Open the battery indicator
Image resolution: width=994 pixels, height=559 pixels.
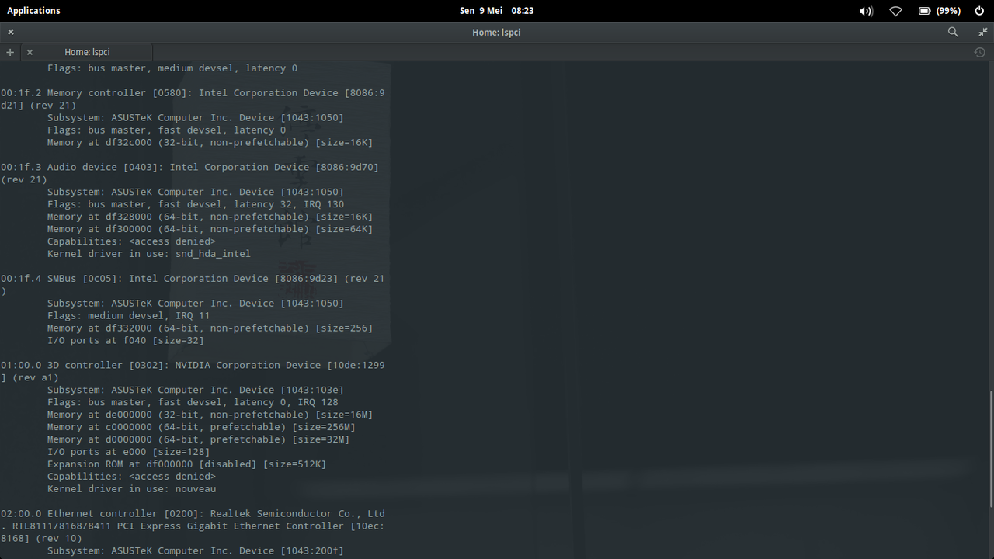click(x=940, y=11)
